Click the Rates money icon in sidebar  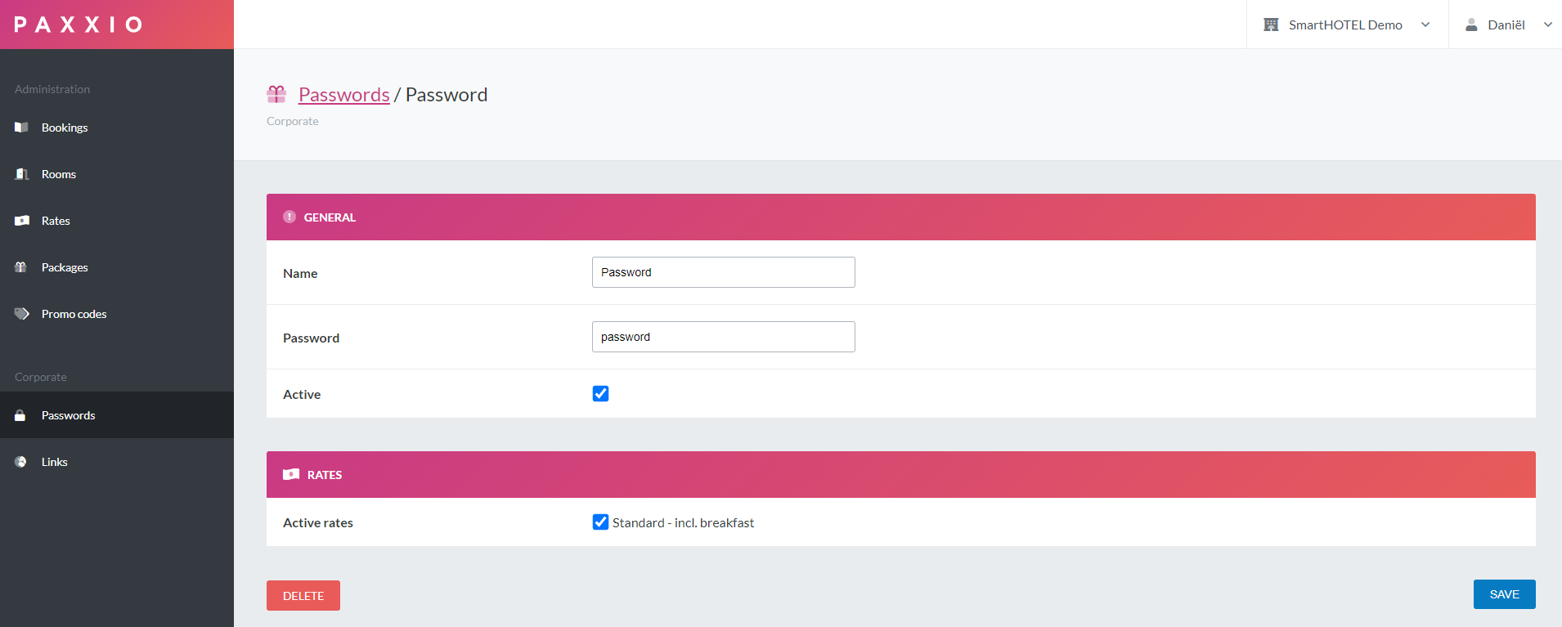(x=22, y=221)
